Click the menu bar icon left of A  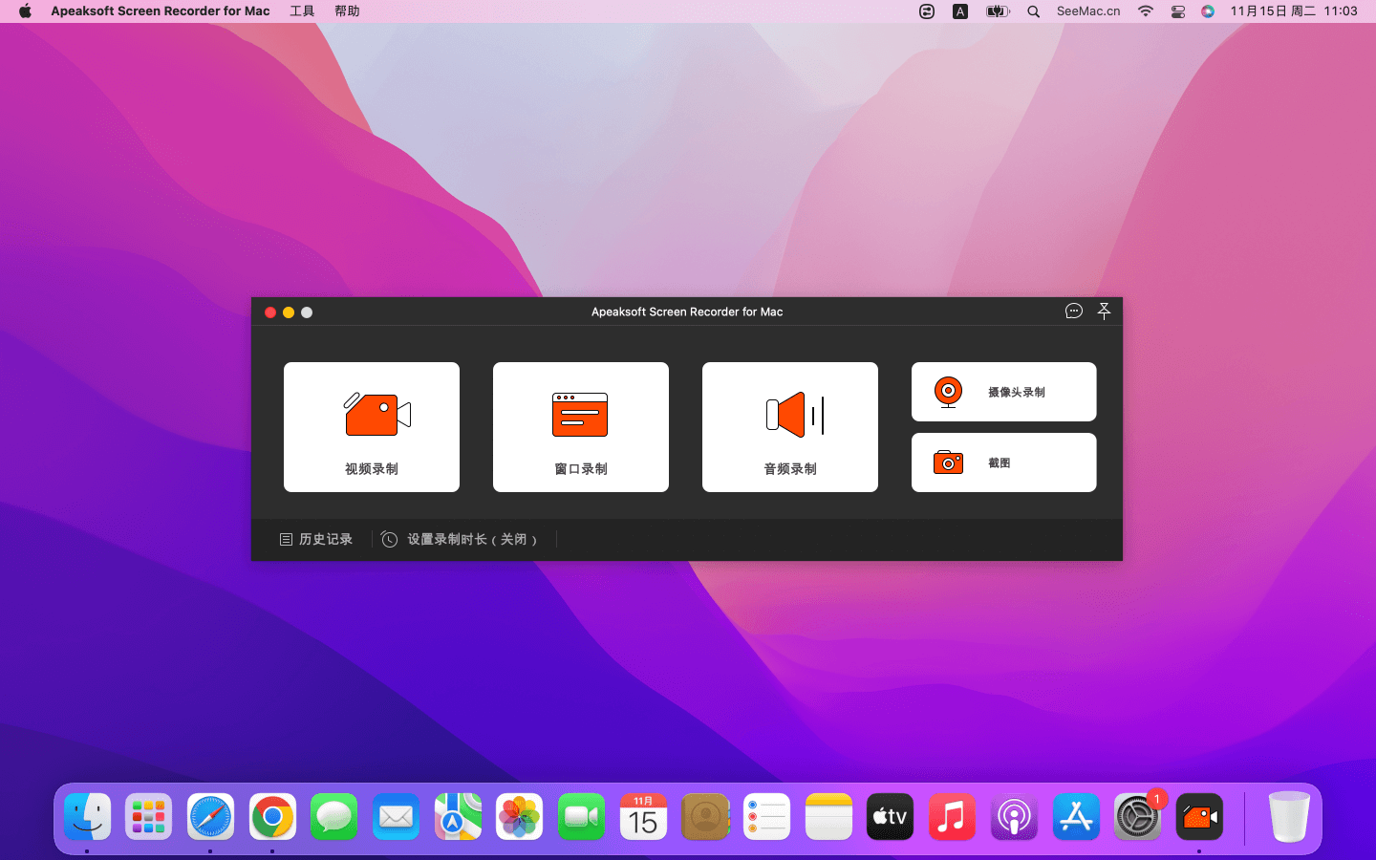point(926,11)
